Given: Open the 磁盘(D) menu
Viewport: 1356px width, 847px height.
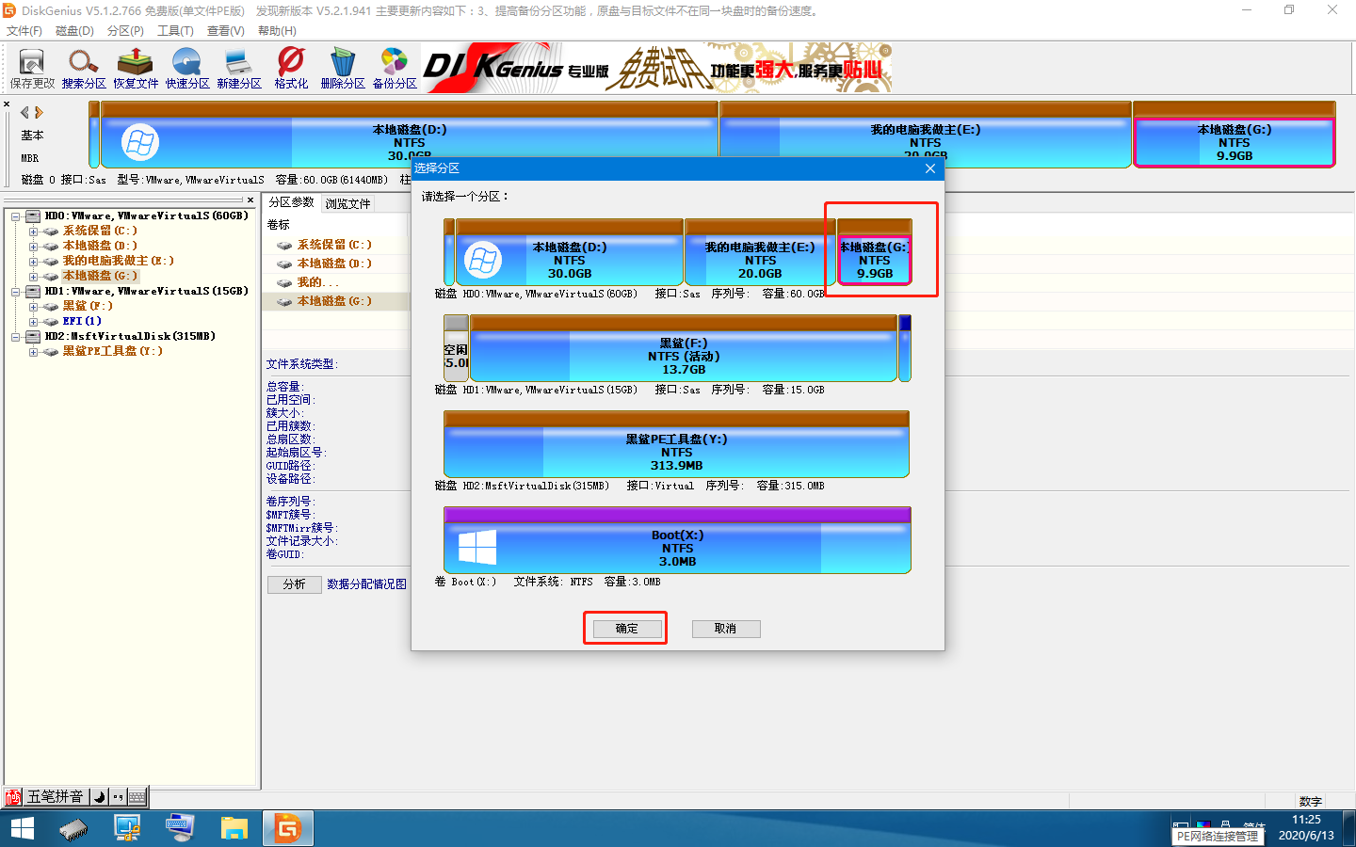Looking at the screenshot, I should click(74, 31).
